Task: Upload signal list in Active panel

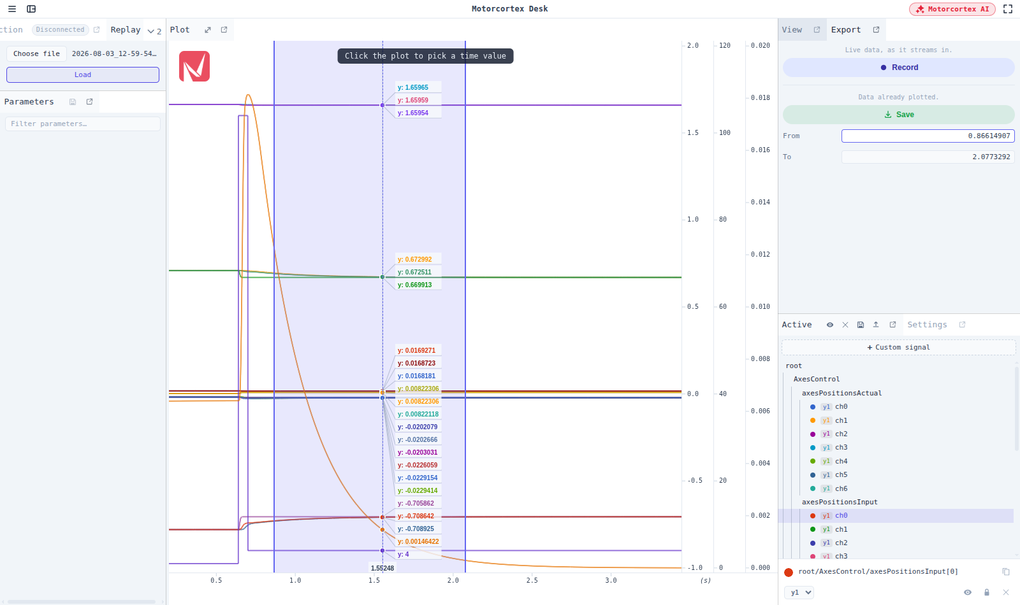Action: click(x=876, y=325)
